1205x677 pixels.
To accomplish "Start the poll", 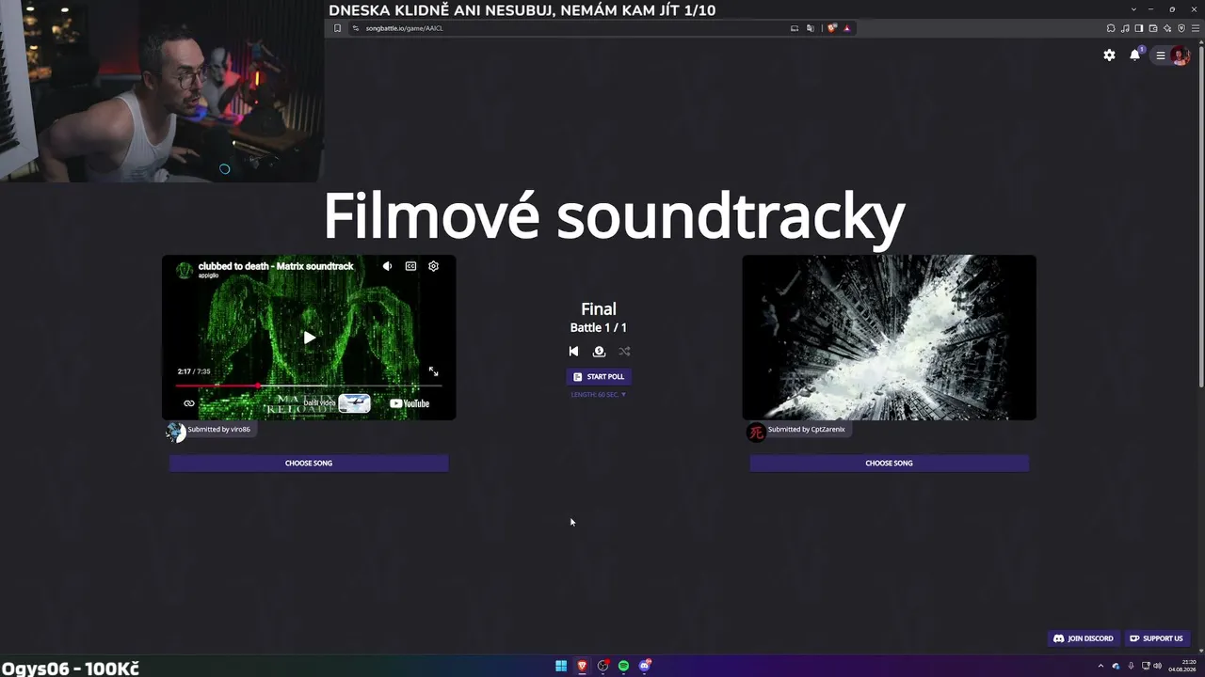I will pyautogui.click(x=599, y=376).
